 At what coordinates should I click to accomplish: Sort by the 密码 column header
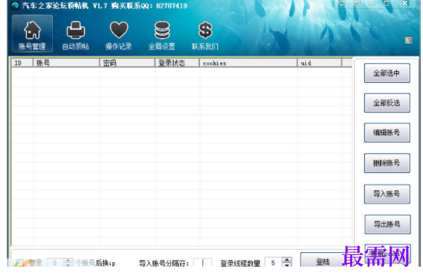(127, 63)
